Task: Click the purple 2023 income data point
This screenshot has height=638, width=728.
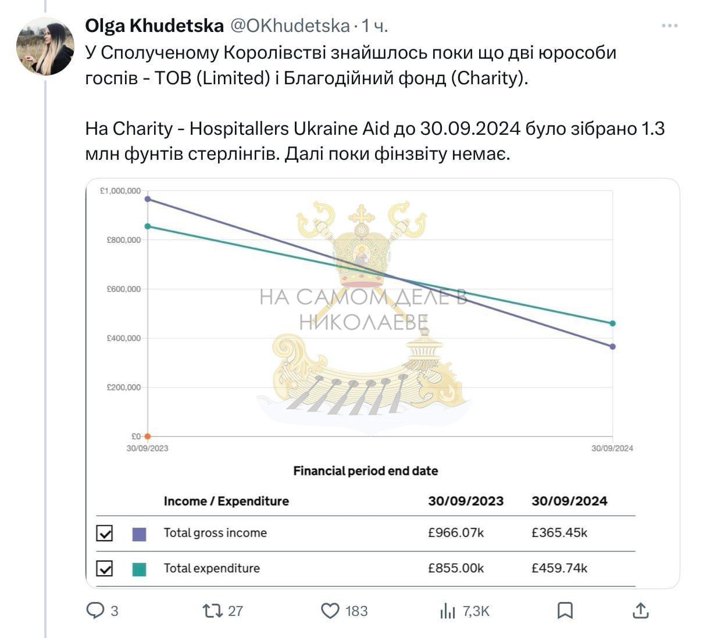Action: coord(148,199)
